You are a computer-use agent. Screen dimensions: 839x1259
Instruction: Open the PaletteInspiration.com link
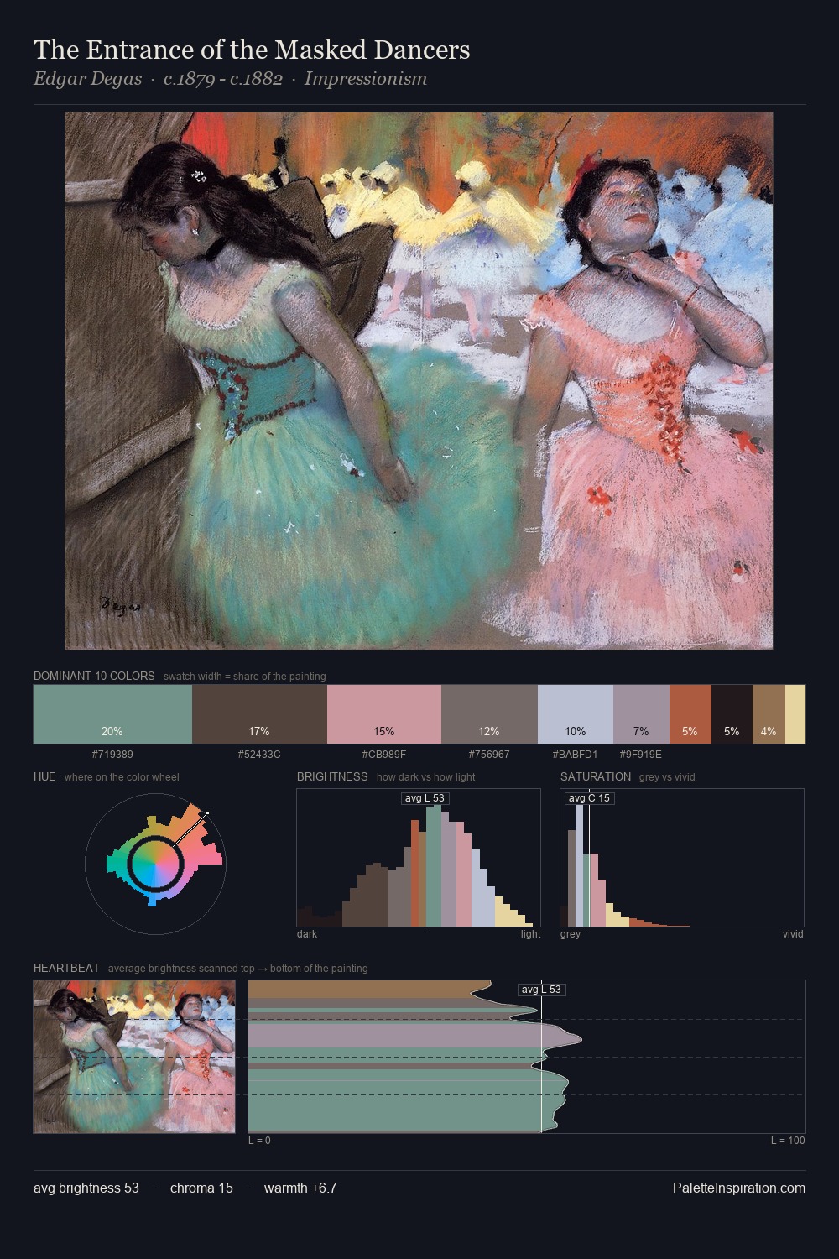739,1188
